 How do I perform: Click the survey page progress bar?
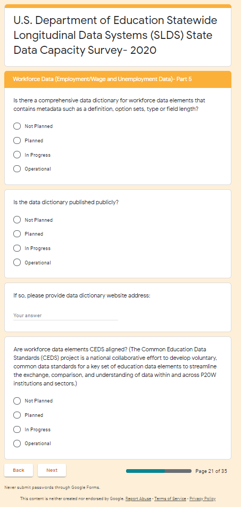pyautogui.click(x=159, y=471)
